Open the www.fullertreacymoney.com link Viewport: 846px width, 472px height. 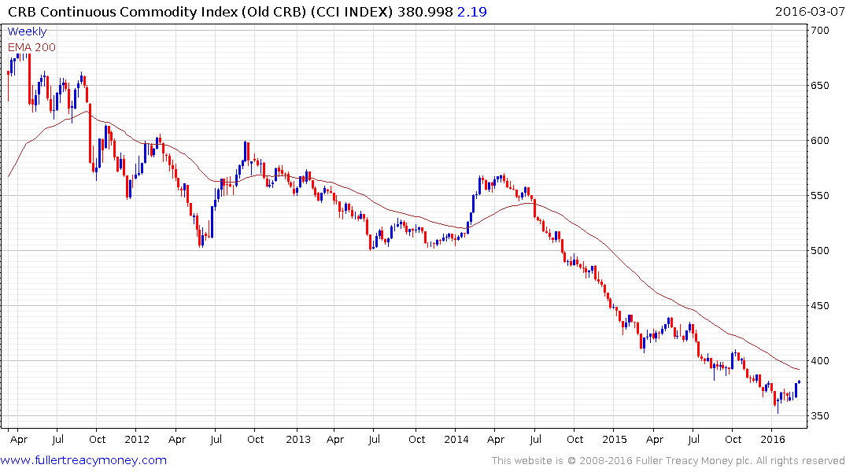point(83,460)
